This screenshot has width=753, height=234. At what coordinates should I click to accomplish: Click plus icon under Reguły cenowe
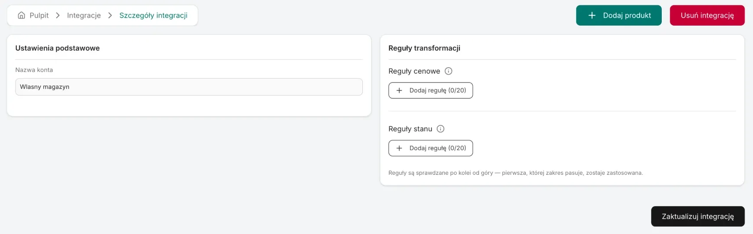point(399,91)
